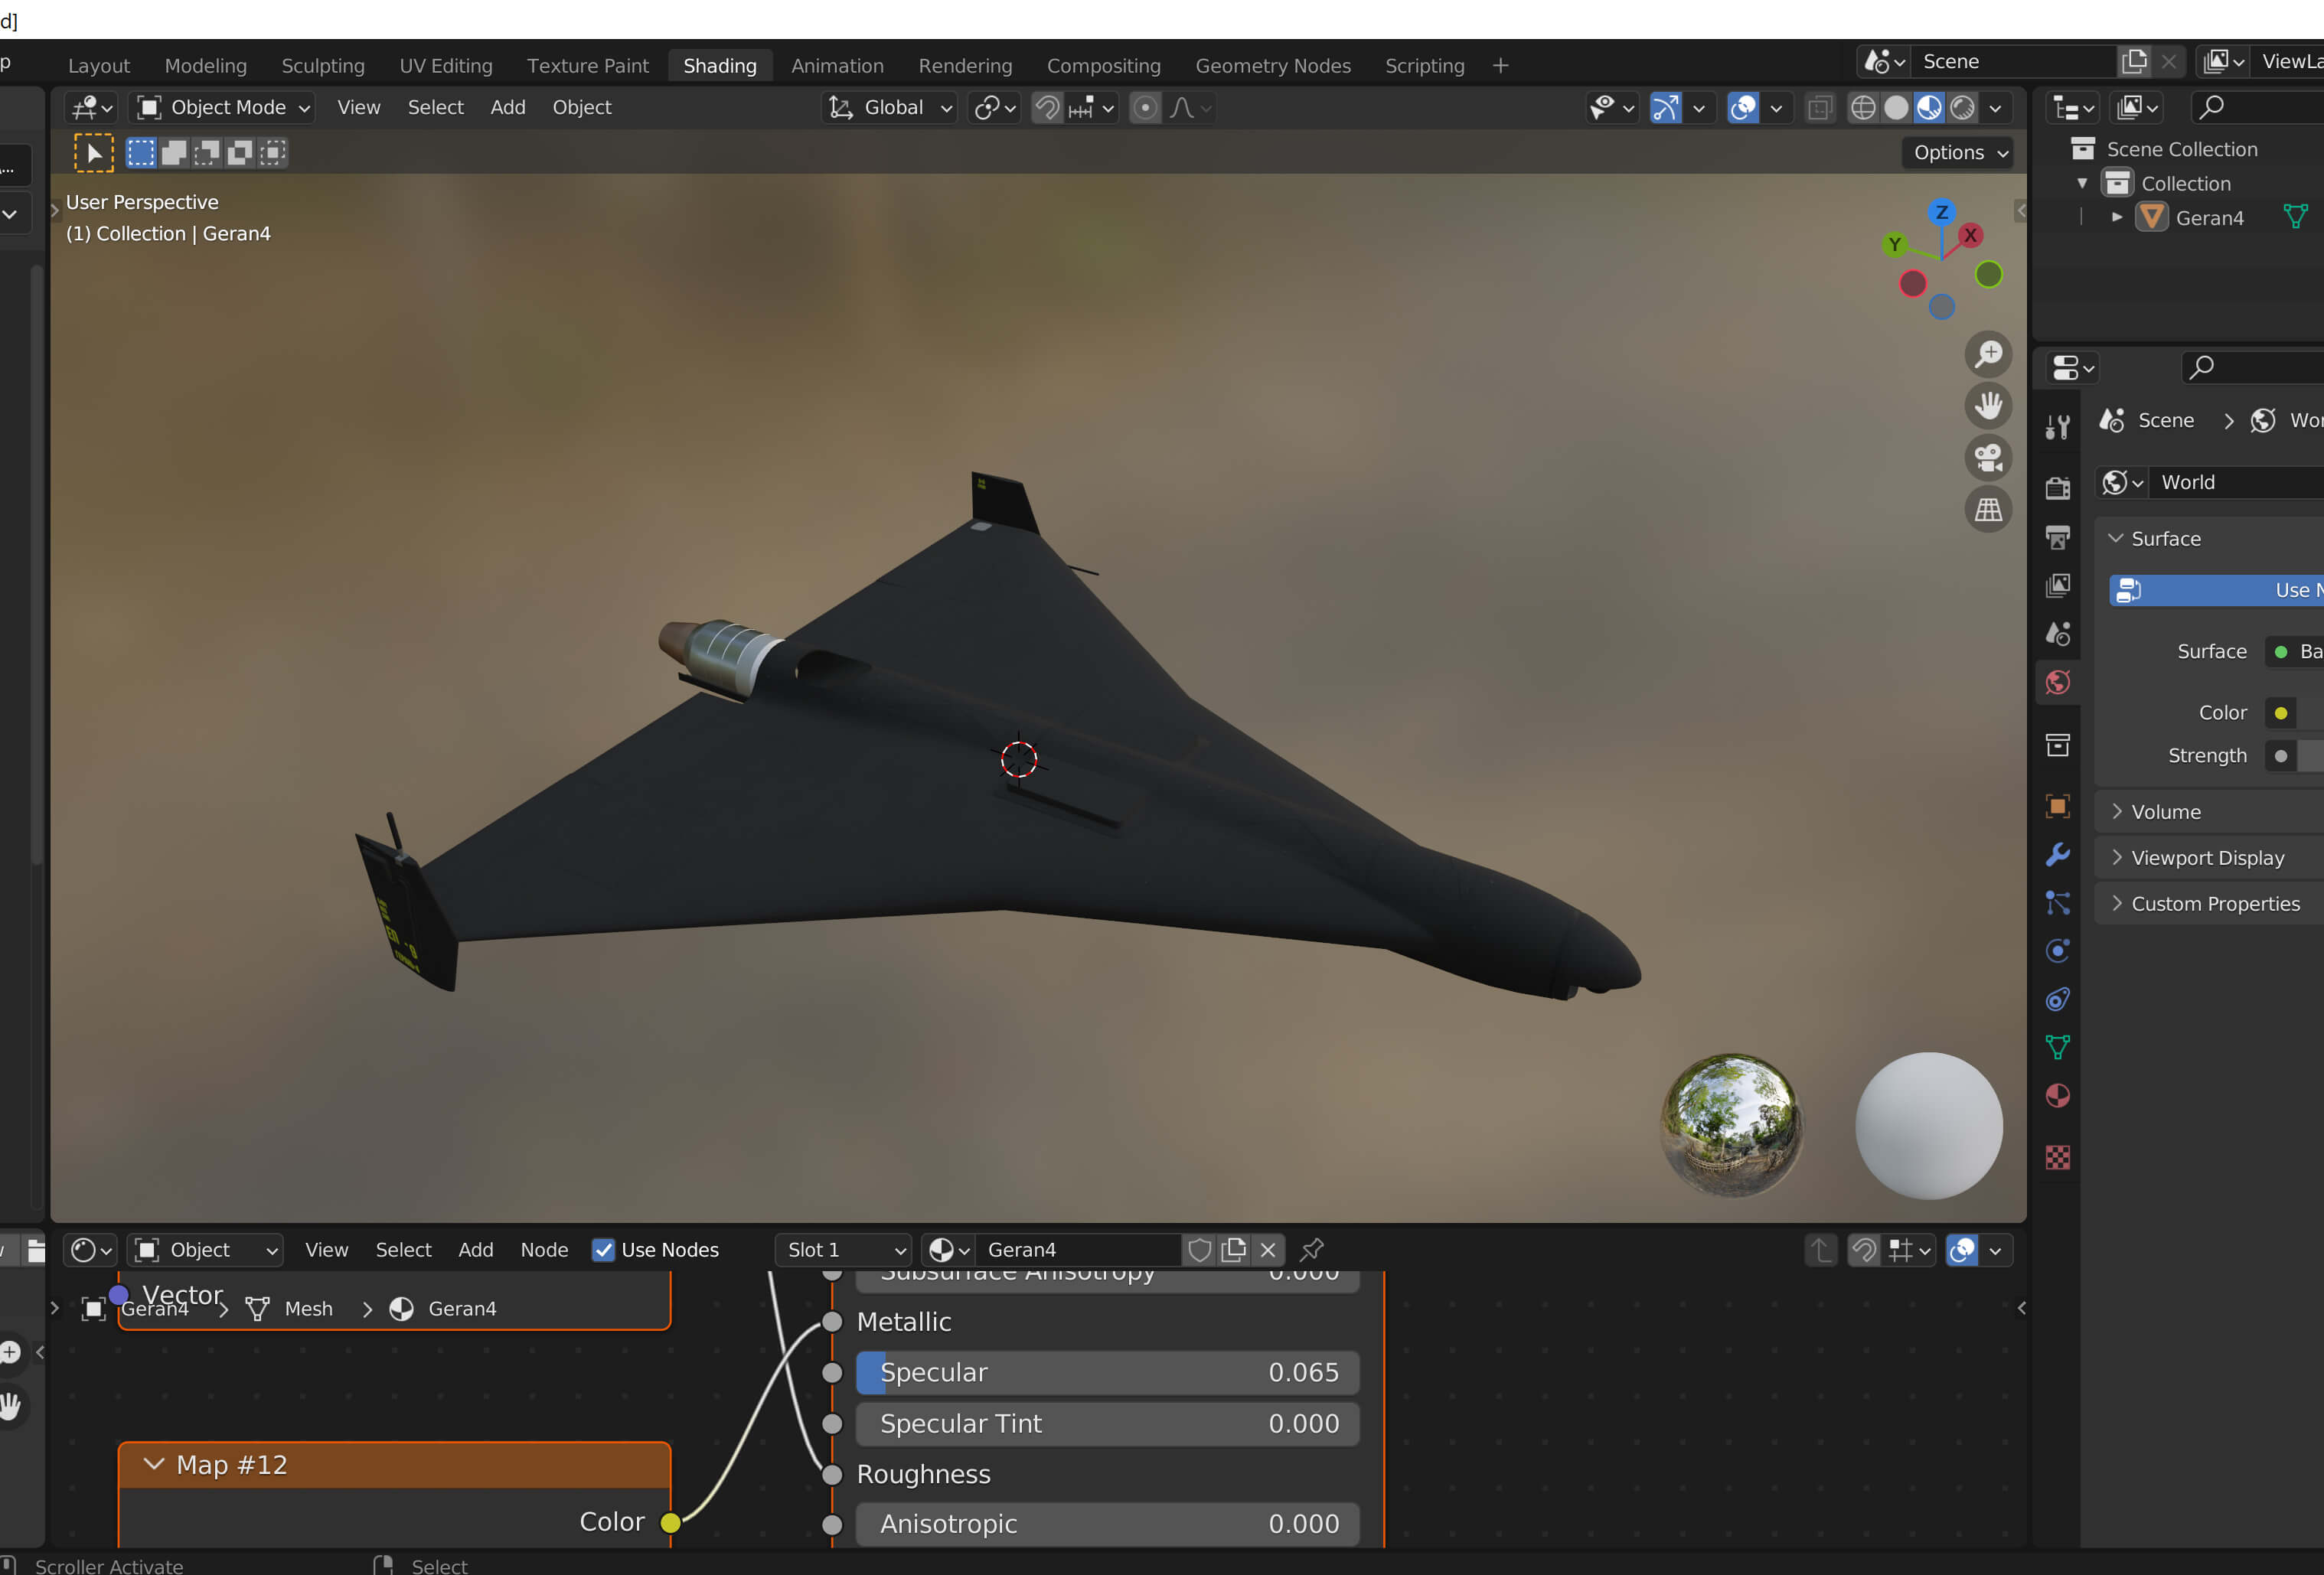The height and width of the screenshot is (1575, 2324).
Task: Click the fake user shield icon for Geran4
Action: click(1199, 1249)
